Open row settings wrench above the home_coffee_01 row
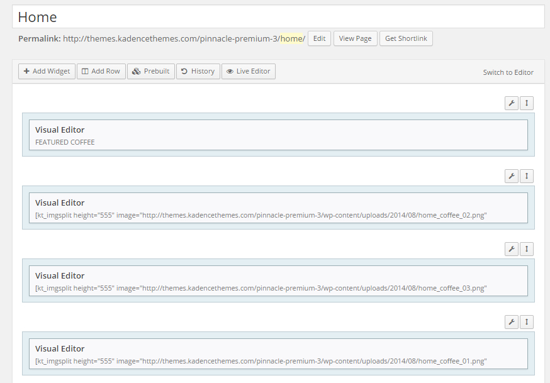This screenshot has width=550, height=383. (x=512, y=322)
